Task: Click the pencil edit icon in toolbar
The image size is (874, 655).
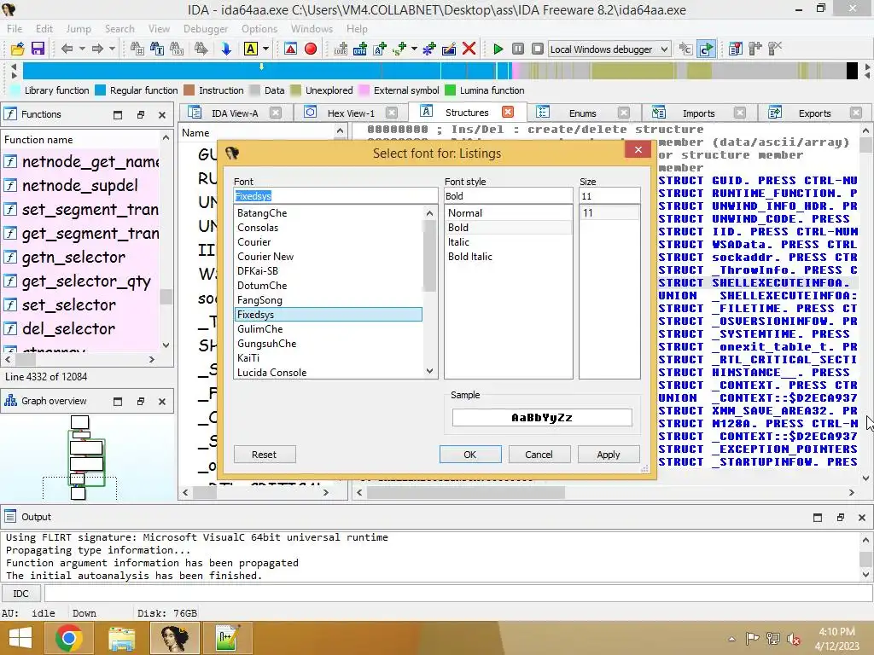Action: [x=449, y=49]
